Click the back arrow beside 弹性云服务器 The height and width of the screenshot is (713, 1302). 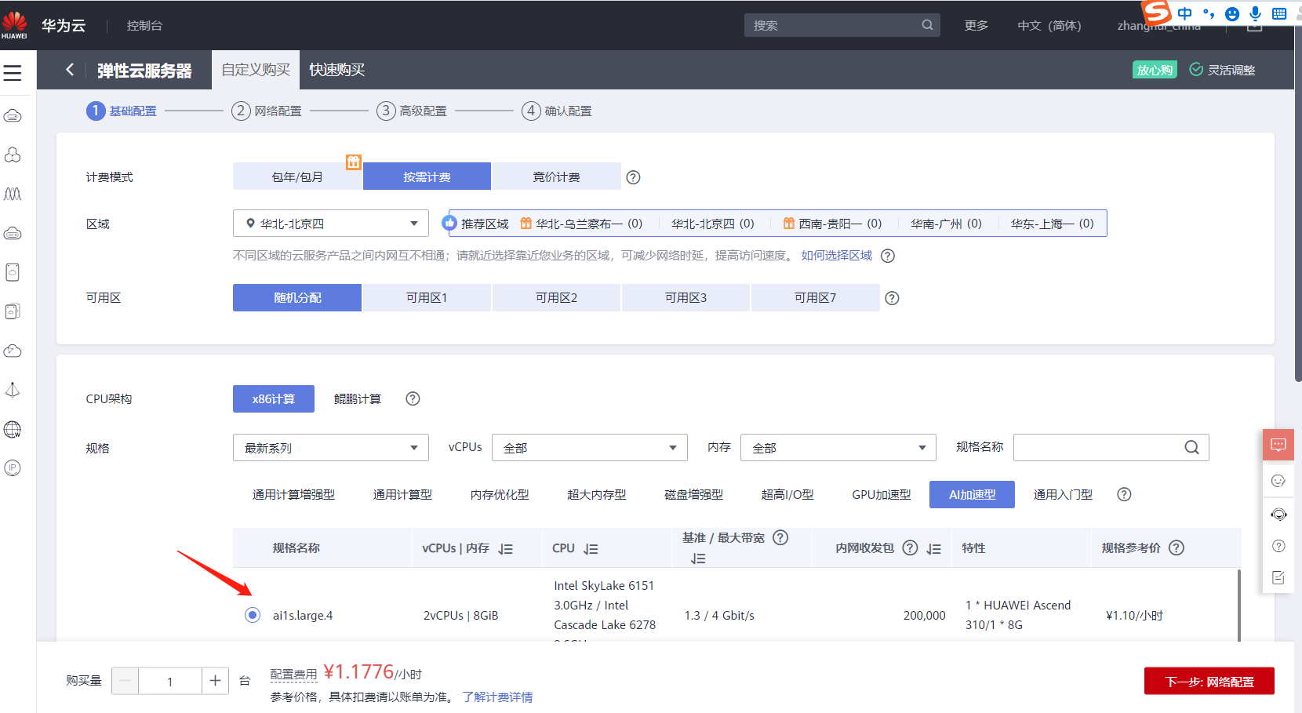coord(70,70)
